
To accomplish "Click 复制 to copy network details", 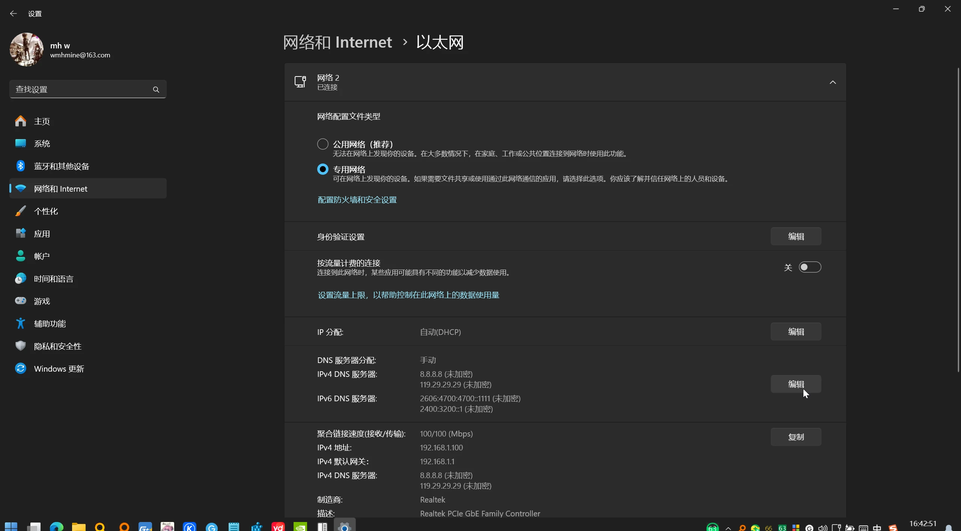I will (796, 436).
